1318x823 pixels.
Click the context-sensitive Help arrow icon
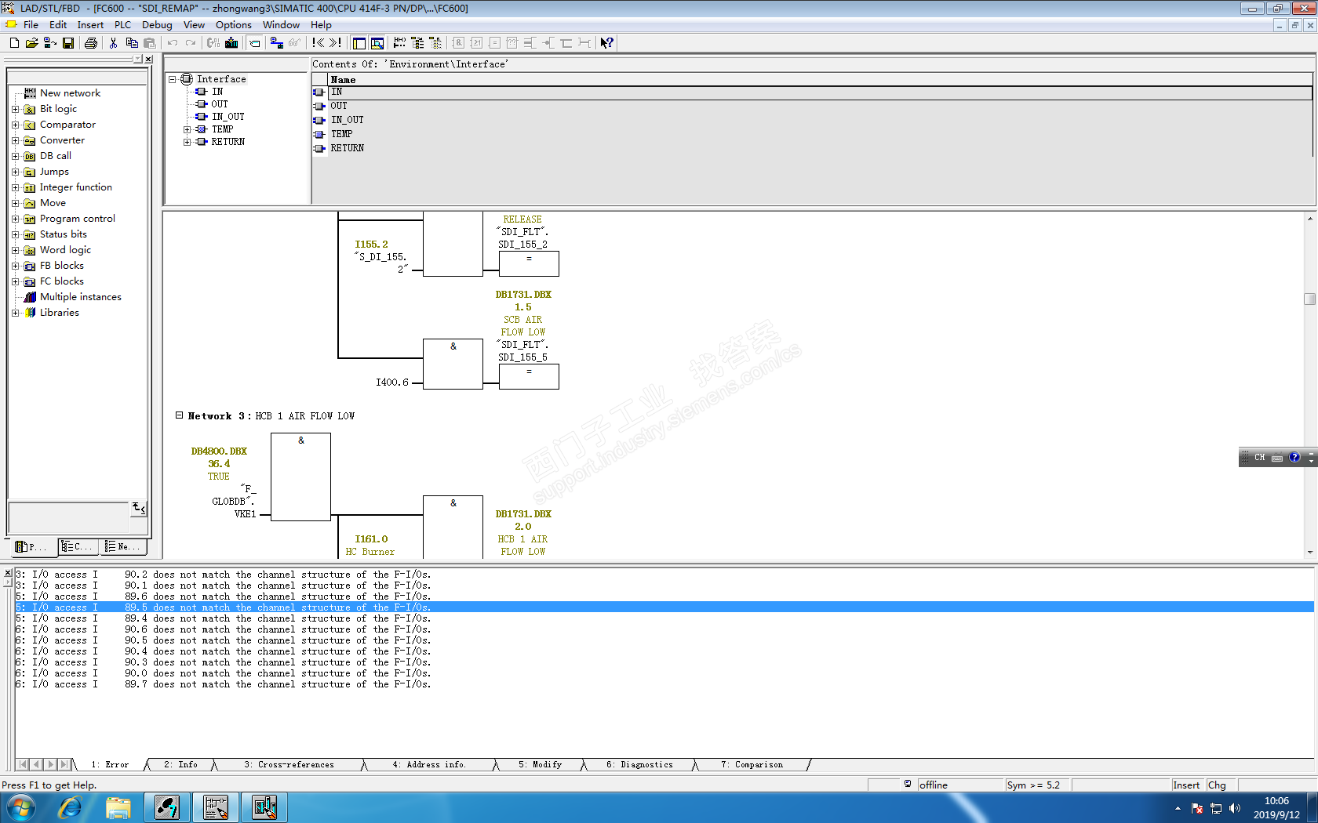pos(606,43)
